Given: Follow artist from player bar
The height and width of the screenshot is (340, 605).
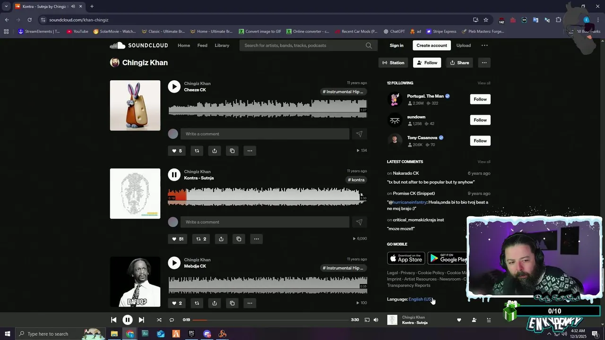Looking at the screenshot, I should 474,320.
